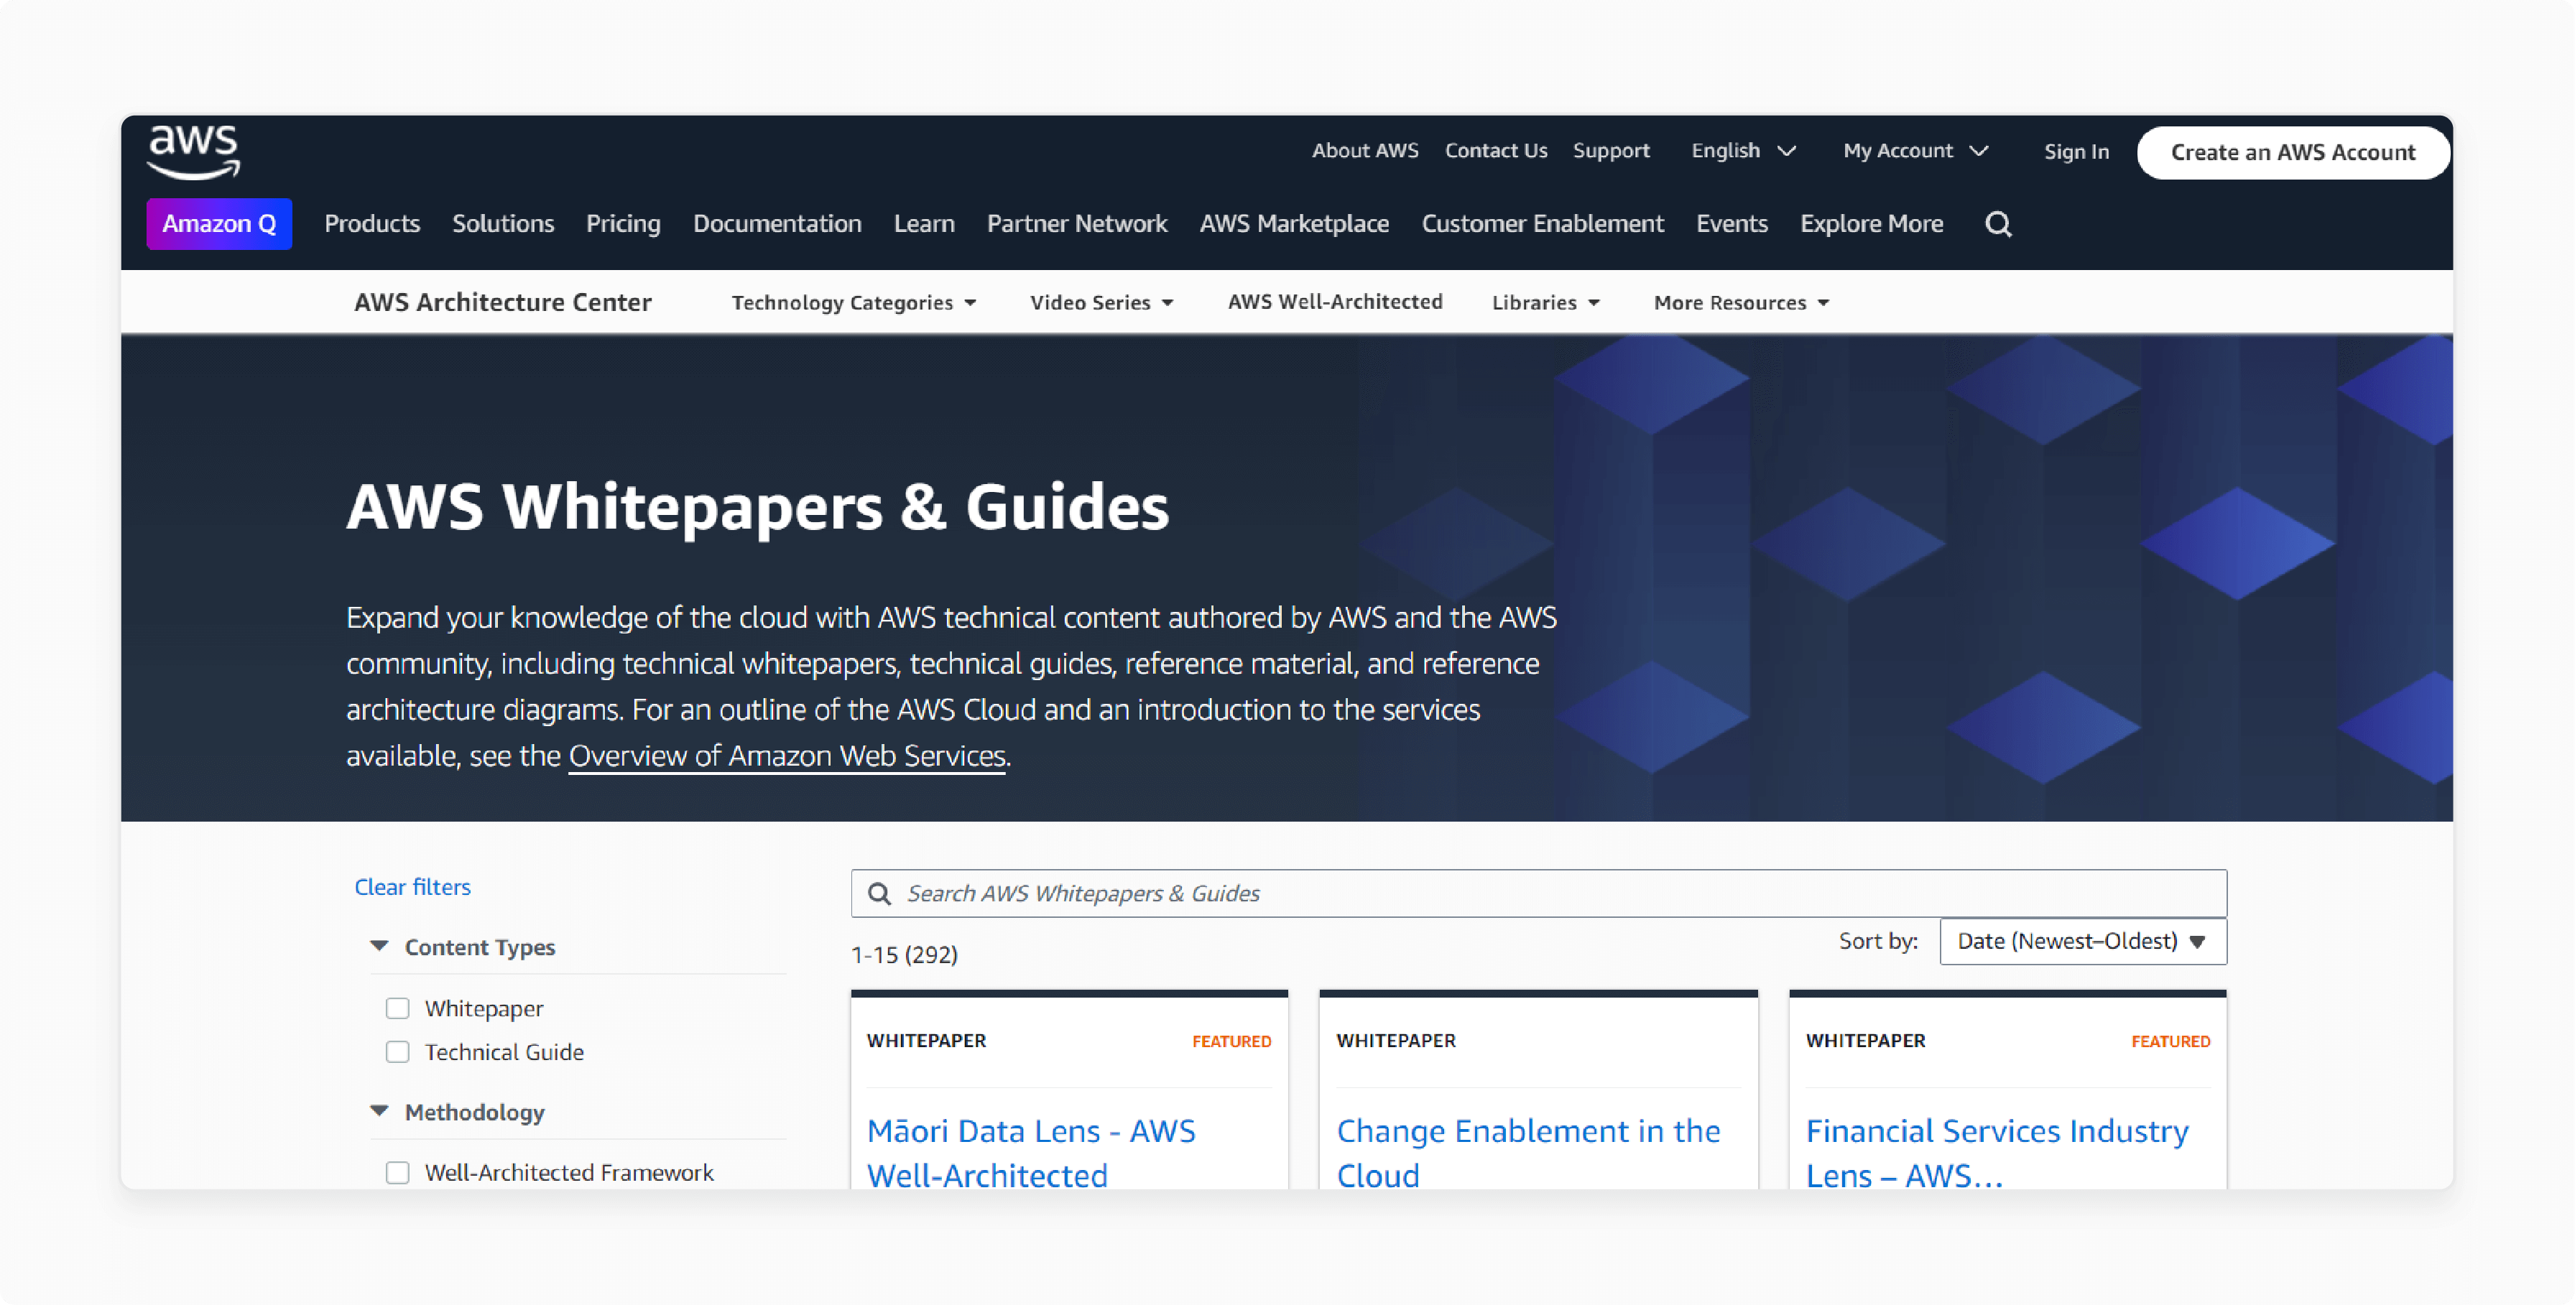Click FEATURED tag on Māori Data Lens card
The width and height of the screenshot is (2575, 1305).
(1231, 1041)
